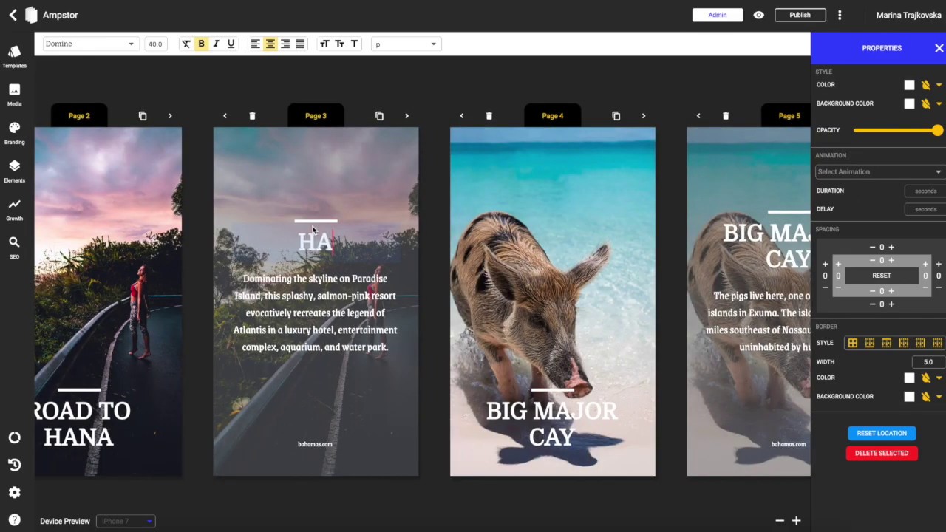Click the Admin button
Screen dimensions: 946x532
point(718,15)
